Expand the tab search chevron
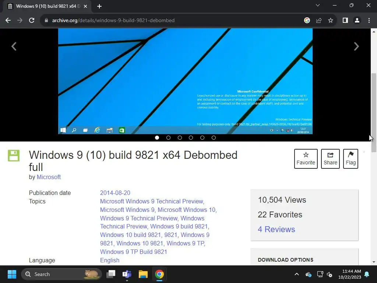This screenshot has height=283, width=377. click(318, 5)
